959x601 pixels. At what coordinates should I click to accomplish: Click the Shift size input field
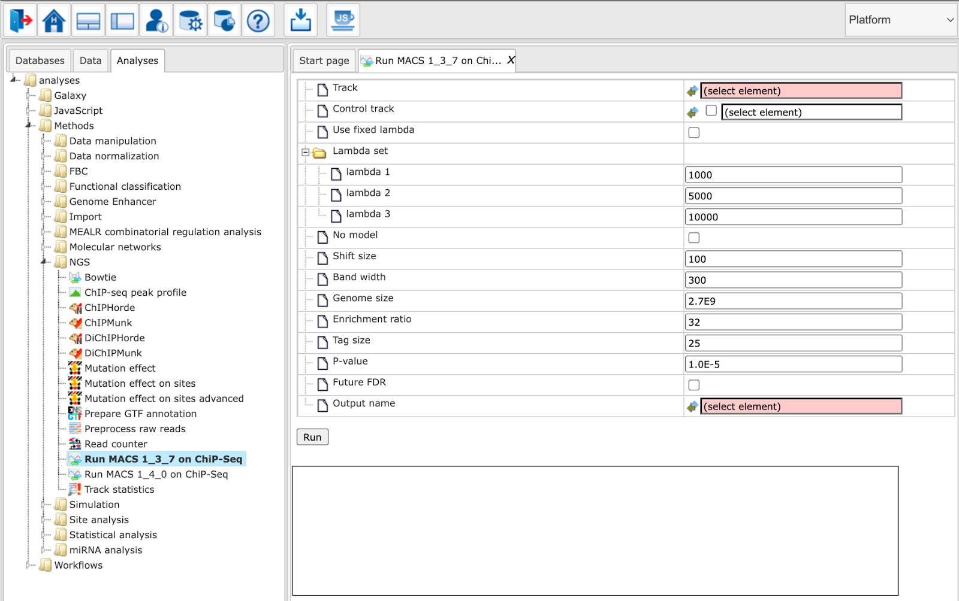(794, 259)
